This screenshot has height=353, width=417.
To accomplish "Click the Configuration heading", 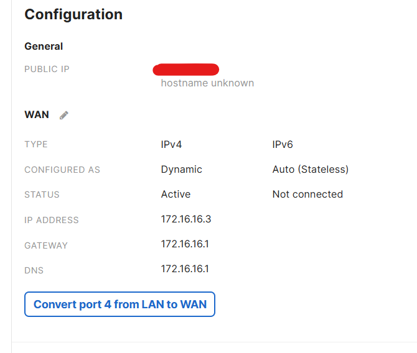I will tap(73, 14).
